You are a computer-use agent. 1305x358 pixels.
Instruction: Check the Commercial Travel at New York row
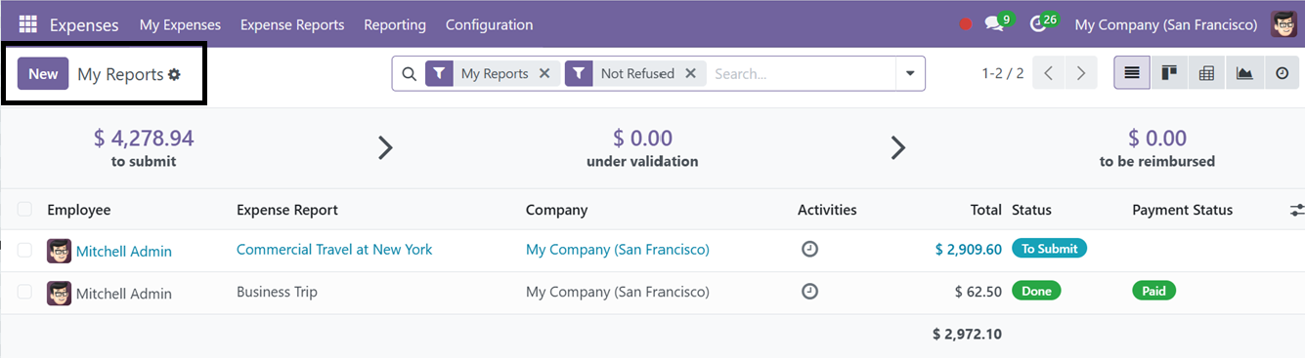[24, 250]
